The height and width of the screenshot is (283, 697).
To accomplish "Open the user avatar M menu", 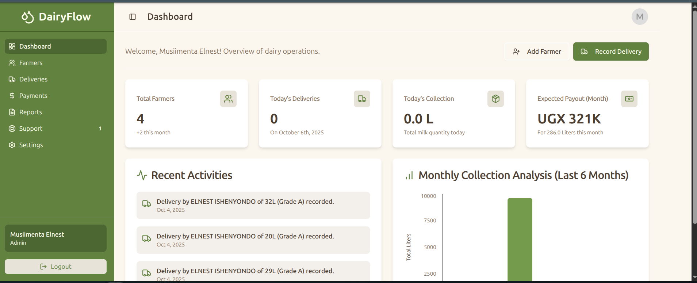I will point(639,17).
